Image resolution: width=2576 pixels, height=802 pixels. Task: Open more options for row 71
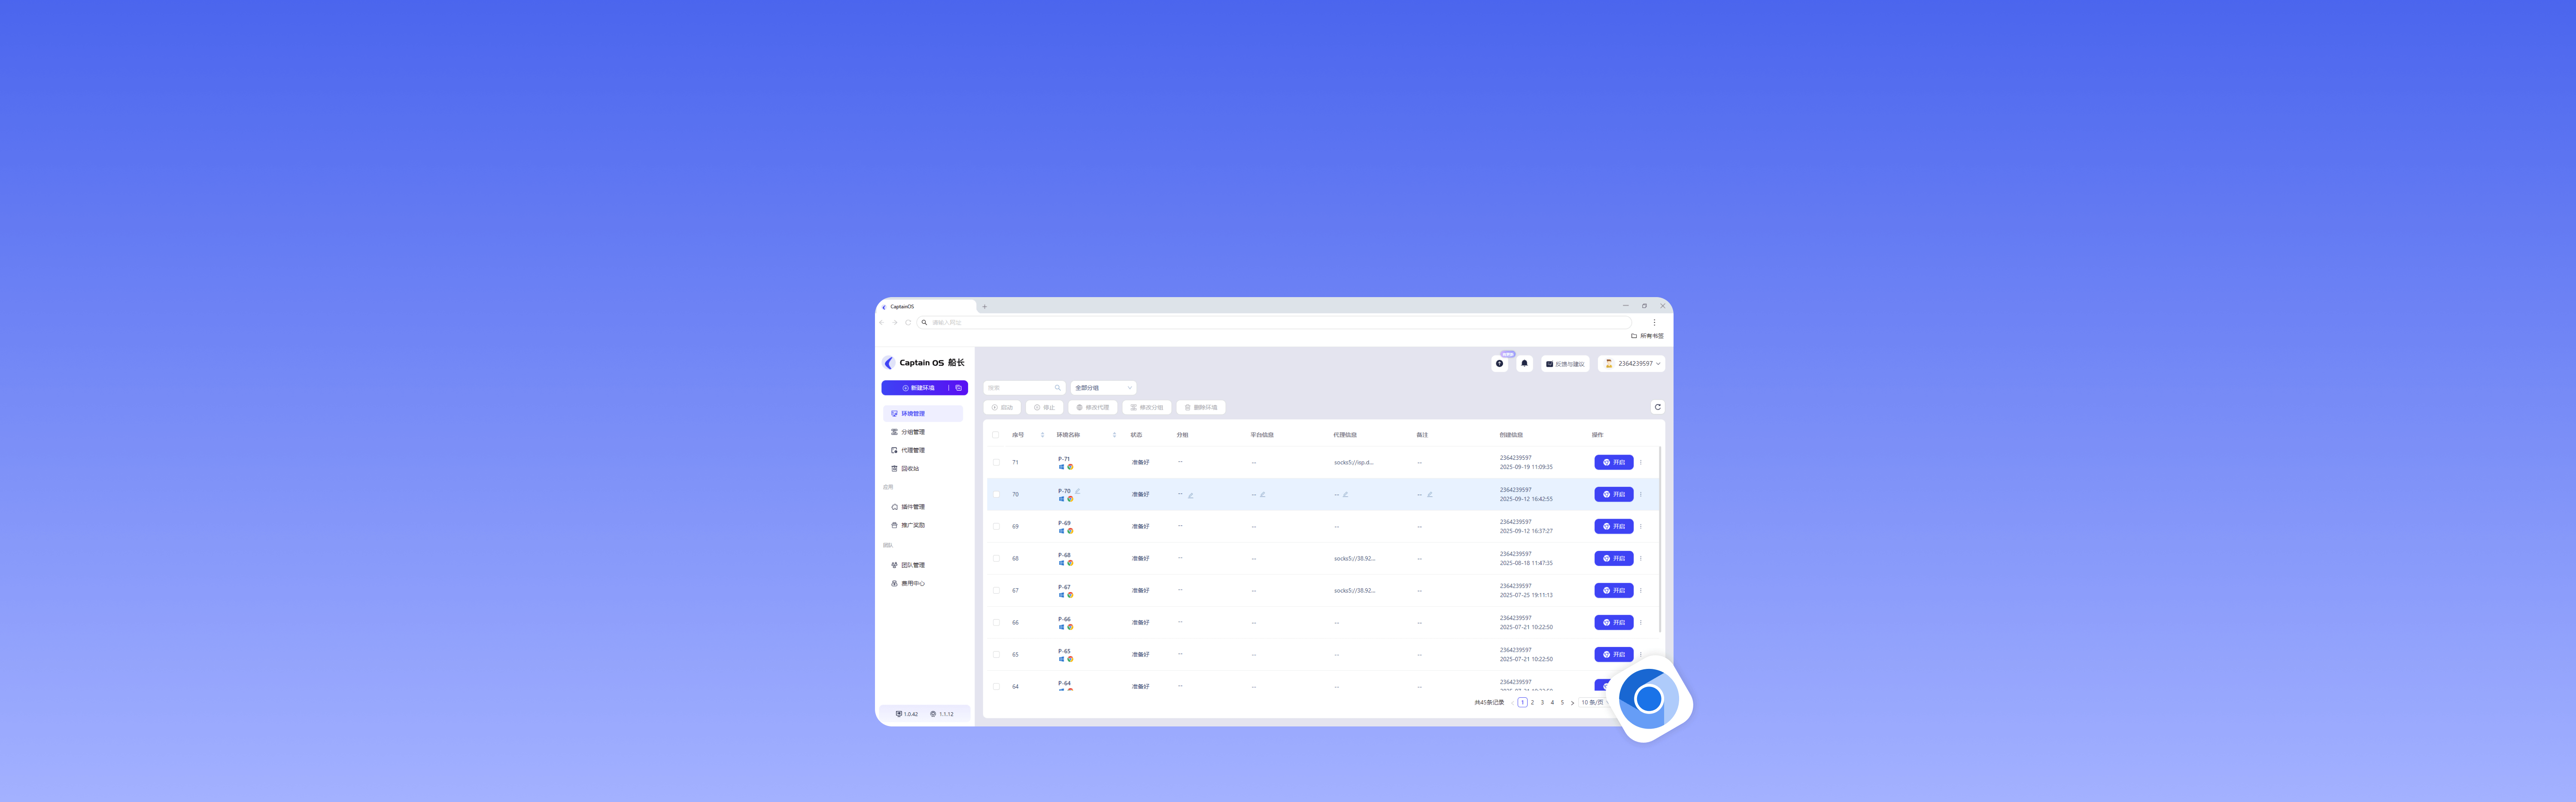click(x=1640, y=462)
